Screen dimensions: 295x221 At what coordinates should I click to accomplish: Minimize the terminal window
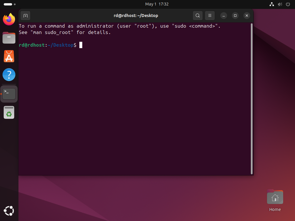click(x=224, y=16)
